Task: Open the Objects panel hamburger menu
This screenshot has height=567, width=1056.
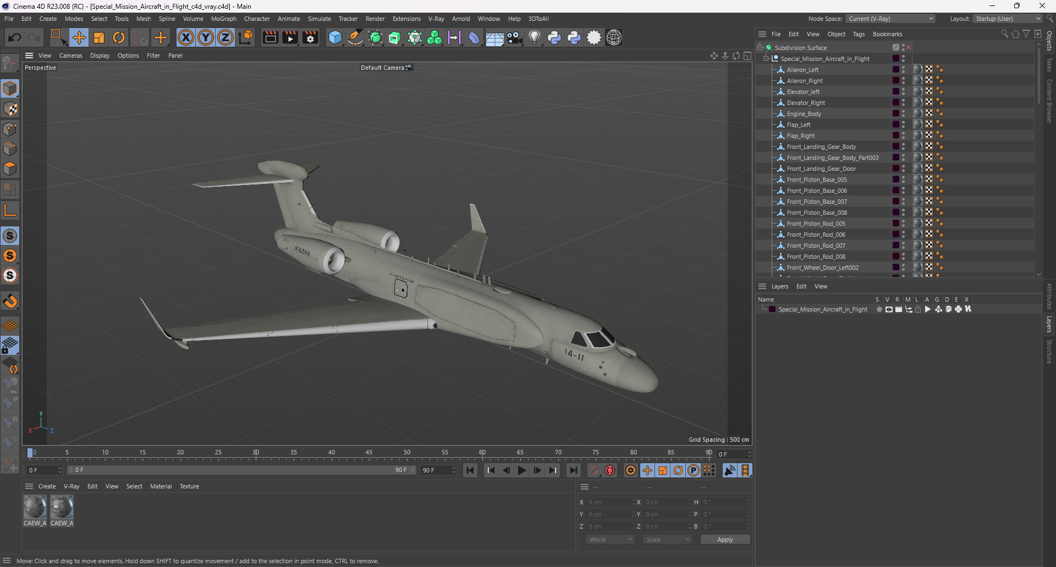Action: 762,34
